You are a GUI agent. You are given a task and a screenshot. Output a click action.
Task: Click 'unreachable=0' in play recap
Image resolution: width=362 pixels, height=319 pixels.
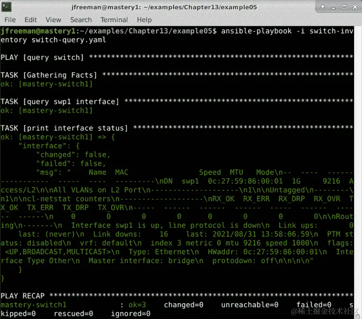click(250, 304)
